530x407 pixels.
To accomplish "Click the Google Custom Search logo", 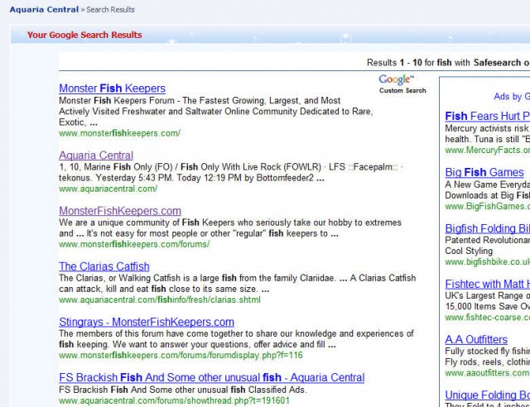I will tap(402, 84).
